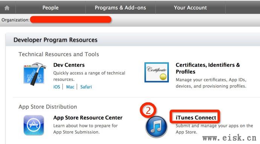This screenshot has height=144, width=260.
Task: Click the Certificate image icon
Action: [x=156, y=72]
